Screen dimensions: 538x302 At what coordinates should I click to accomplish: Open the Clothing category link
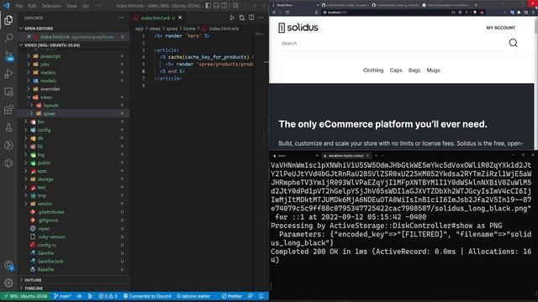373,70
